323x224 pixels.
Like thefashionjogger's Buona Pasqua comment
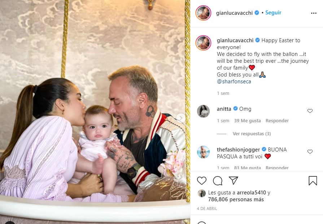coord(310,151)
